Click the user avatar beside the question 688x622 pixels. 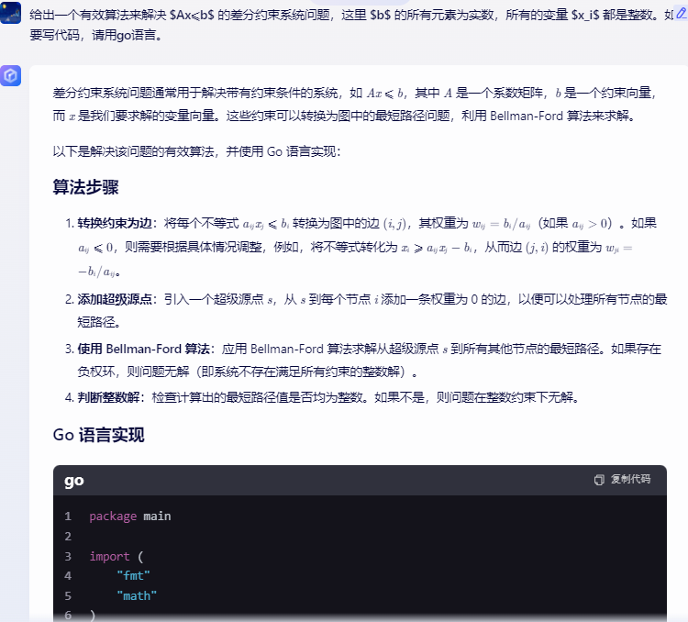pyautogui.click(x=10, y=13)
